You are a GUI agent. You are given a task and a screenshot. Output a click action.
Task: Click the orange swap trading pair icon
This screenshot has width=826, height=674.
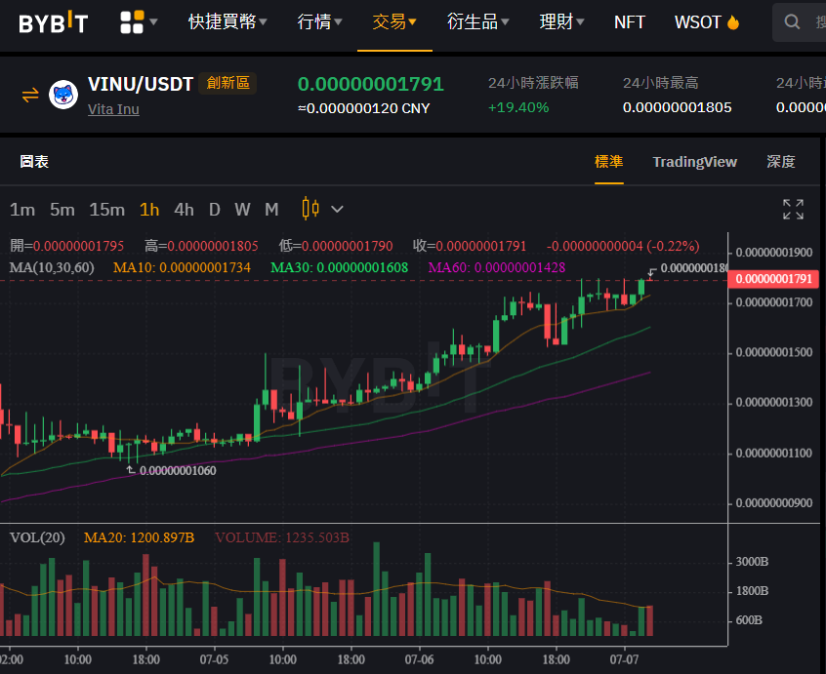30,96
